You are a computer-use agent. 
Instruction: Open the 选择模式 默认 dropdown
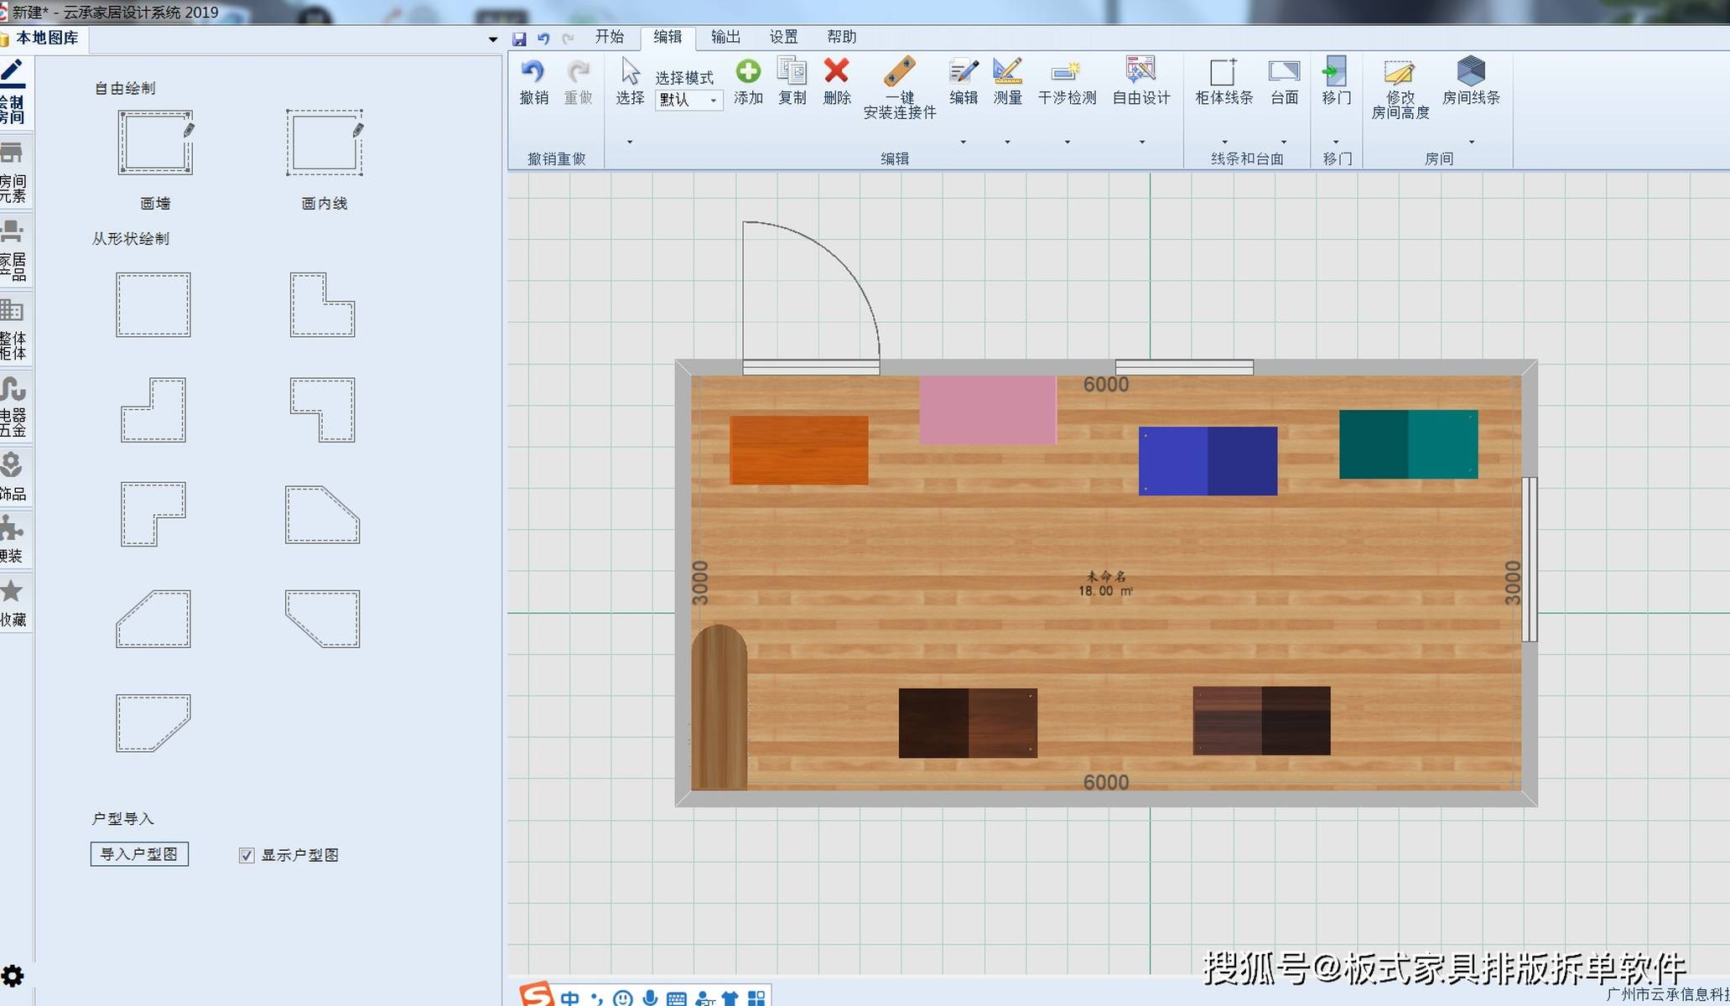coord(689,100)
